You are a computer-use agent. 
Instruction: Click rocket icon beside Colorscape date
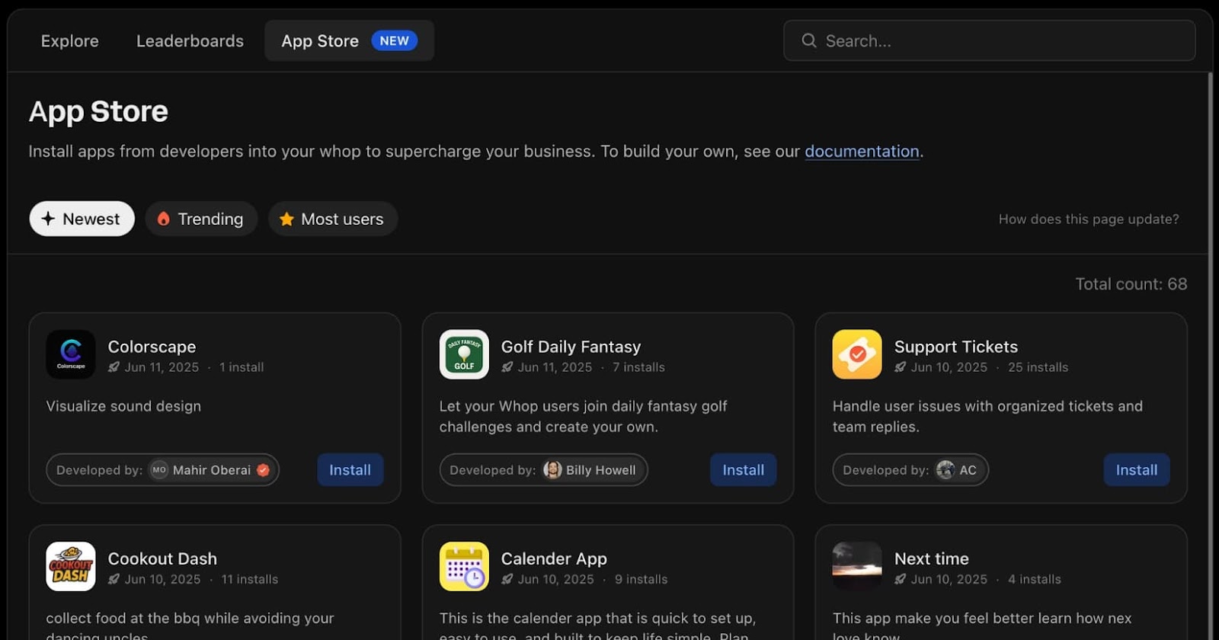pos(114,367)
